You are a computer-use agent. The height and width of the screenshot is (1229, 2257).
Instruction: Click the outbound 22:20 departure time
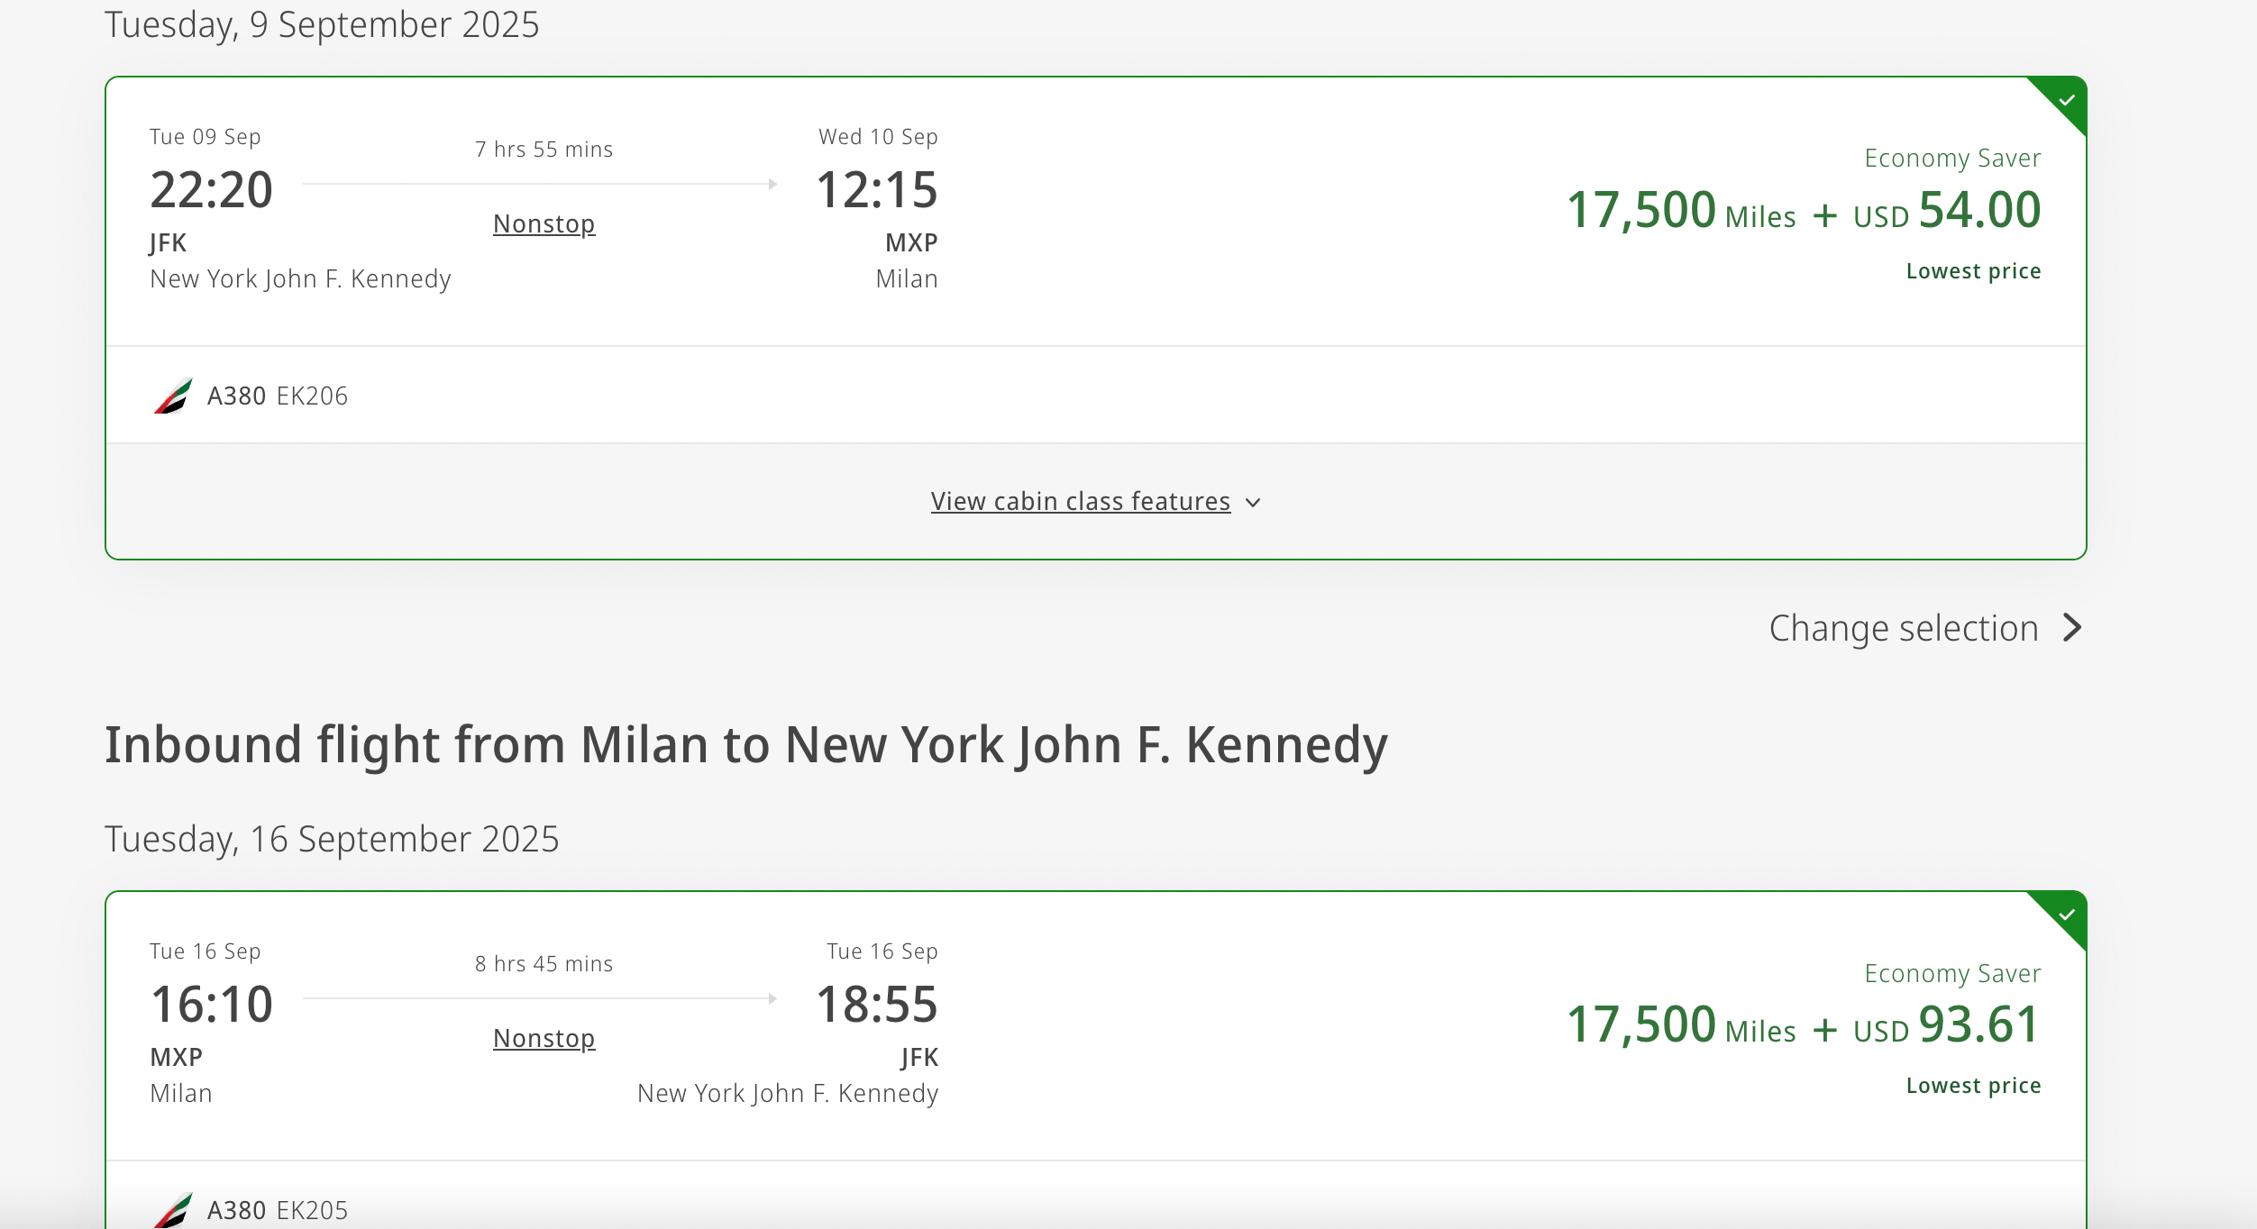211,190
